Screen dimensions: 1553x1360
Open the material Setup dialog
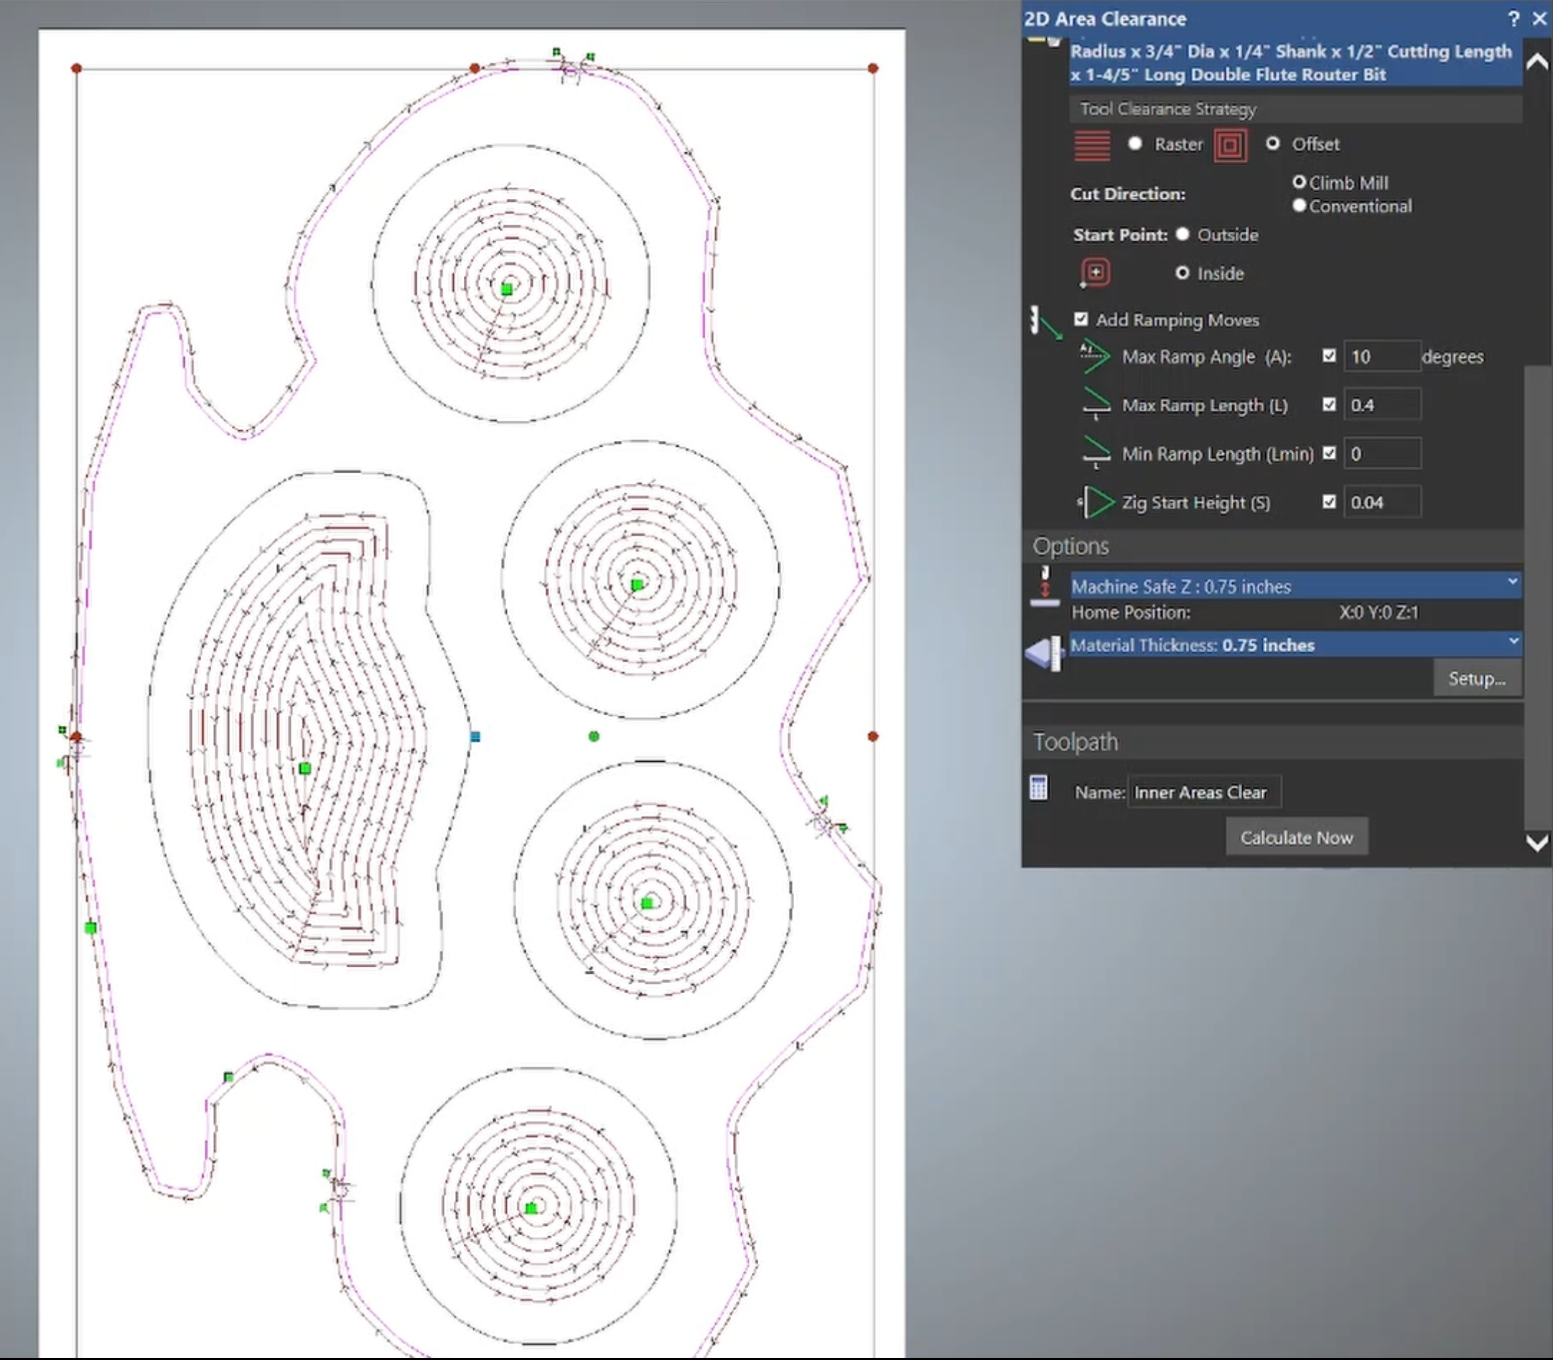coord(1477,678)
